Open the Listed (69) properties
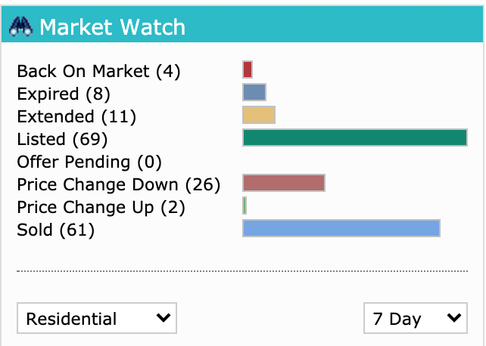The image size is (486, 346). click(62, 139)
